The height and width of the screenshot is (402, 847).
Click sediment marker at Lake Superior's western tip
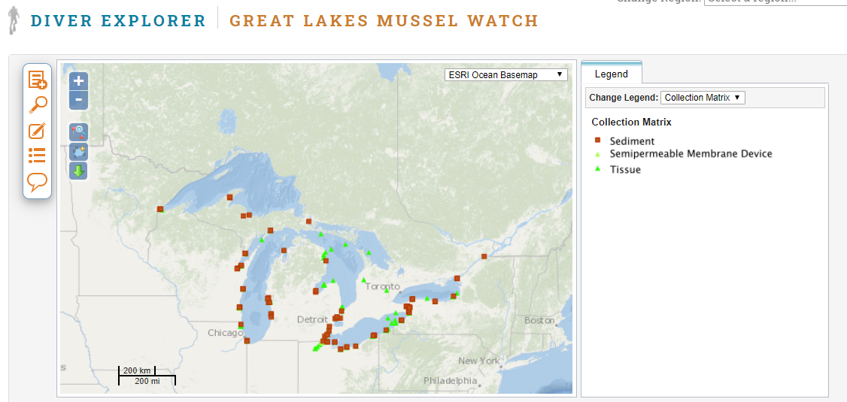tap(160, 209)
